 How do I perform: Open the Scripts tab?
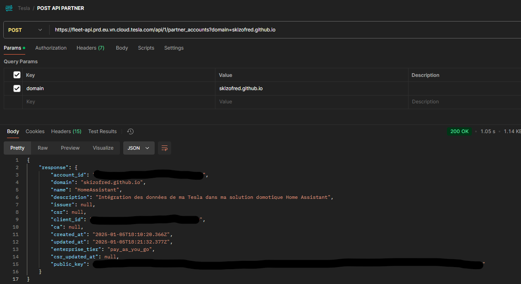pyautogui.click(x=146, y=48)
